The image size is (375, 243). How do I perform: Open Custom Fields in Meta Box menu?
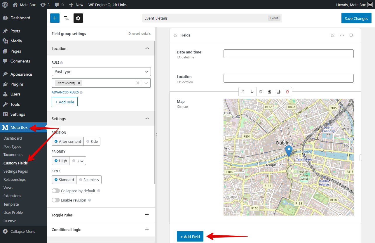[x=16, y=163]
